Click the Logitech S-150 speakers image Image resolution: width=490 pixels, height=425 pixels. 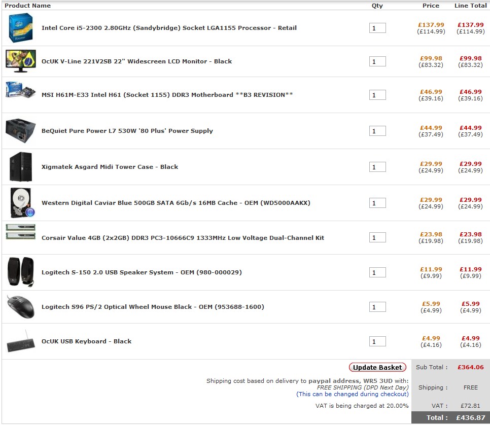click(x=21, y=272)
